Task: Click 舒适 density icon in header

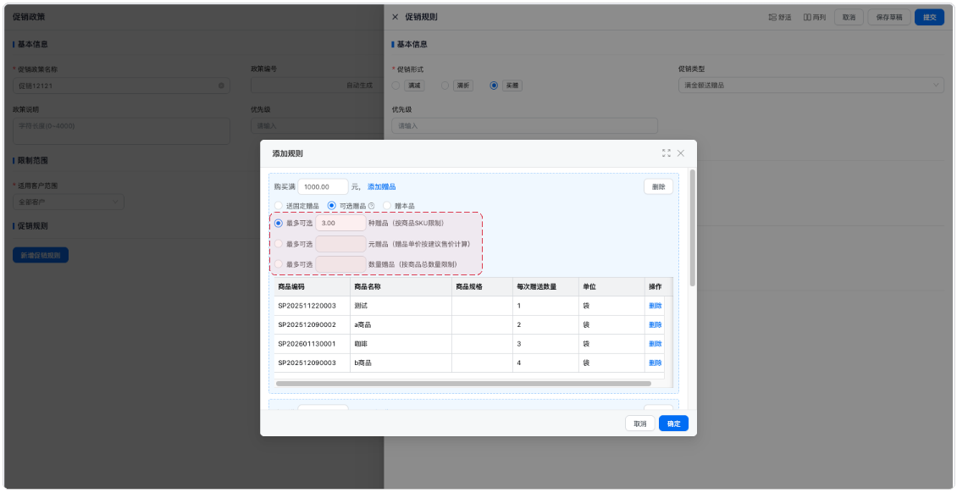Action: coord(772,17)
